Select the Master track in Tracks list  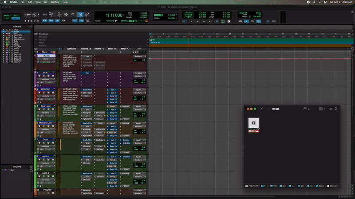[x=16, y=32]
